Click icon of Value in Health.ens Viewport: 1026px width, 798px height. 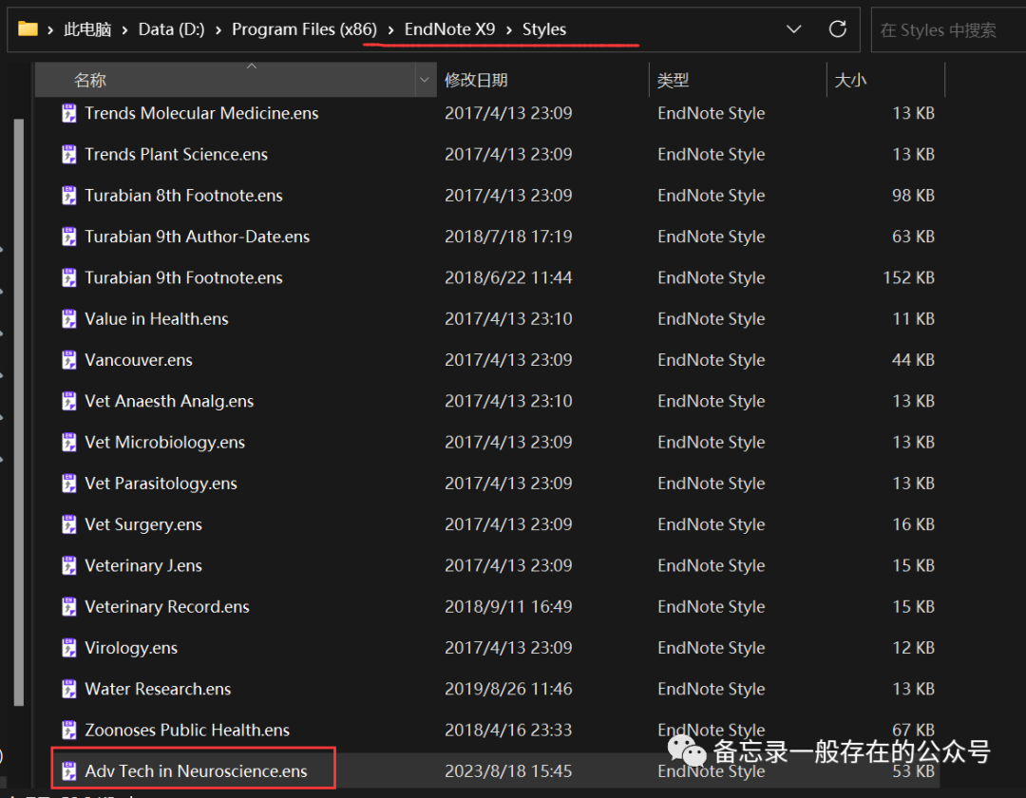click(x=68, y=319)
